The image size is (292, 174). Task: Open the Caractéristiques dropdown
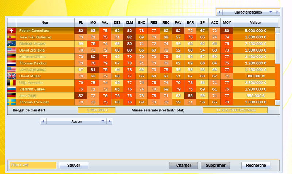[270, 12]
